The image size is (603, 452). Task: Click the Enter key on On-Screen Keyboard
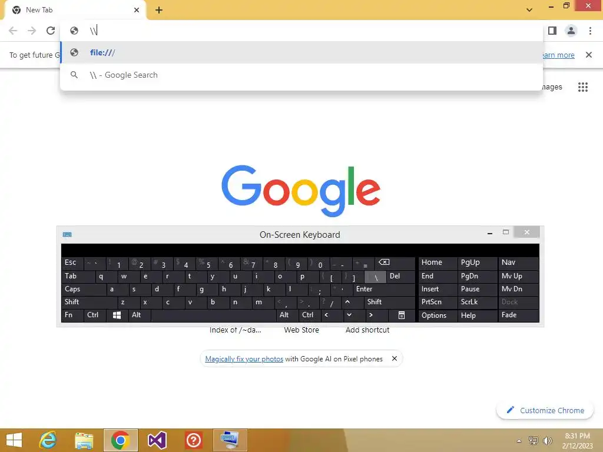click(384, 289)
